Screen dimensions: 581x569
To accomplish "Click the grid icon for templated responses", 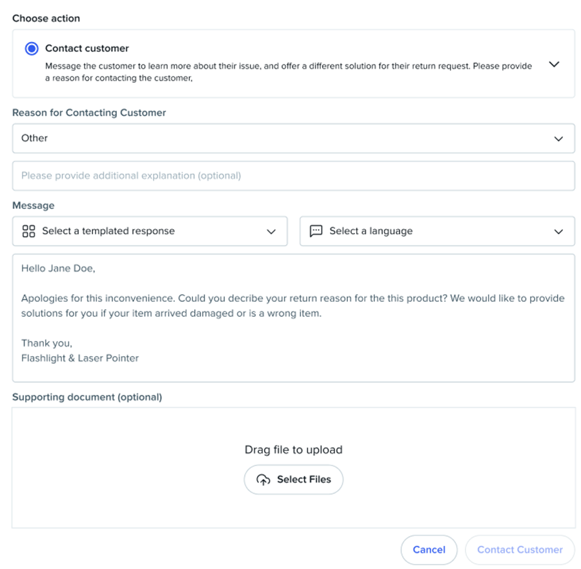I will click(28, 231).
